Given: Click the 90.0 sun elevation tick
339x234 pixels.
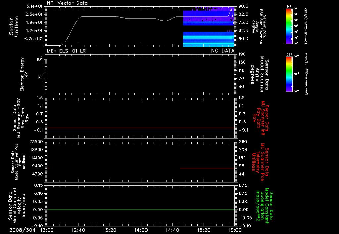Looking at the screenshot, I should pos(243,6).
